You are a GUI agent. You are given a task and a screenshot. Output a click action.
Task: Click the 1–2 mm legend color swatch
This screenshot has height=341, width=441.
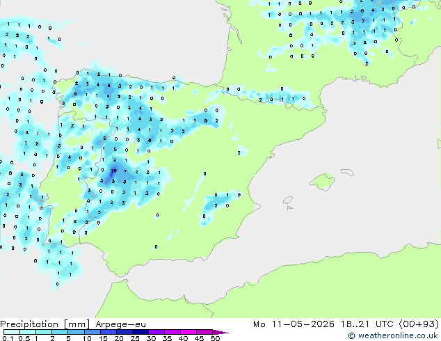tap(44, 332)
